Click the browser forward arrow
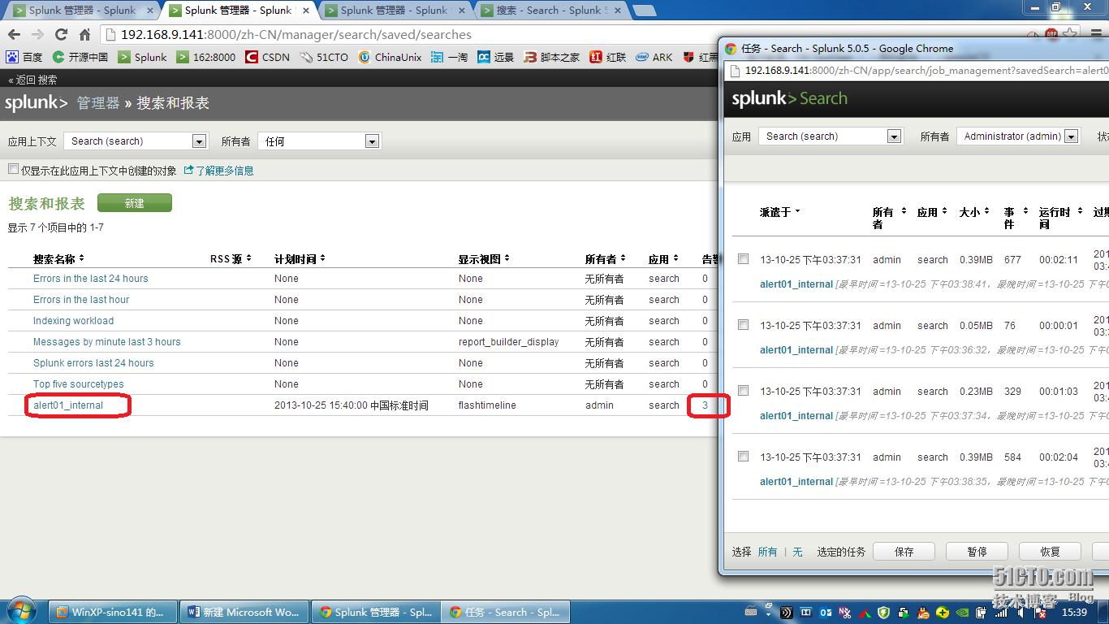The image size is (1109, 624). pyautogui.click(x=37, y=34)
